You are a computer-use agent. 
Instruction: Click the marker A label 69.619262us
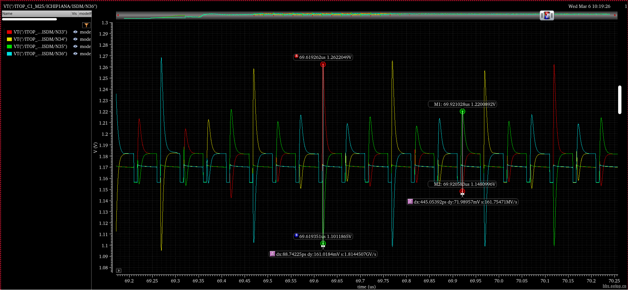pyautogui.click(x=323, y=57)
